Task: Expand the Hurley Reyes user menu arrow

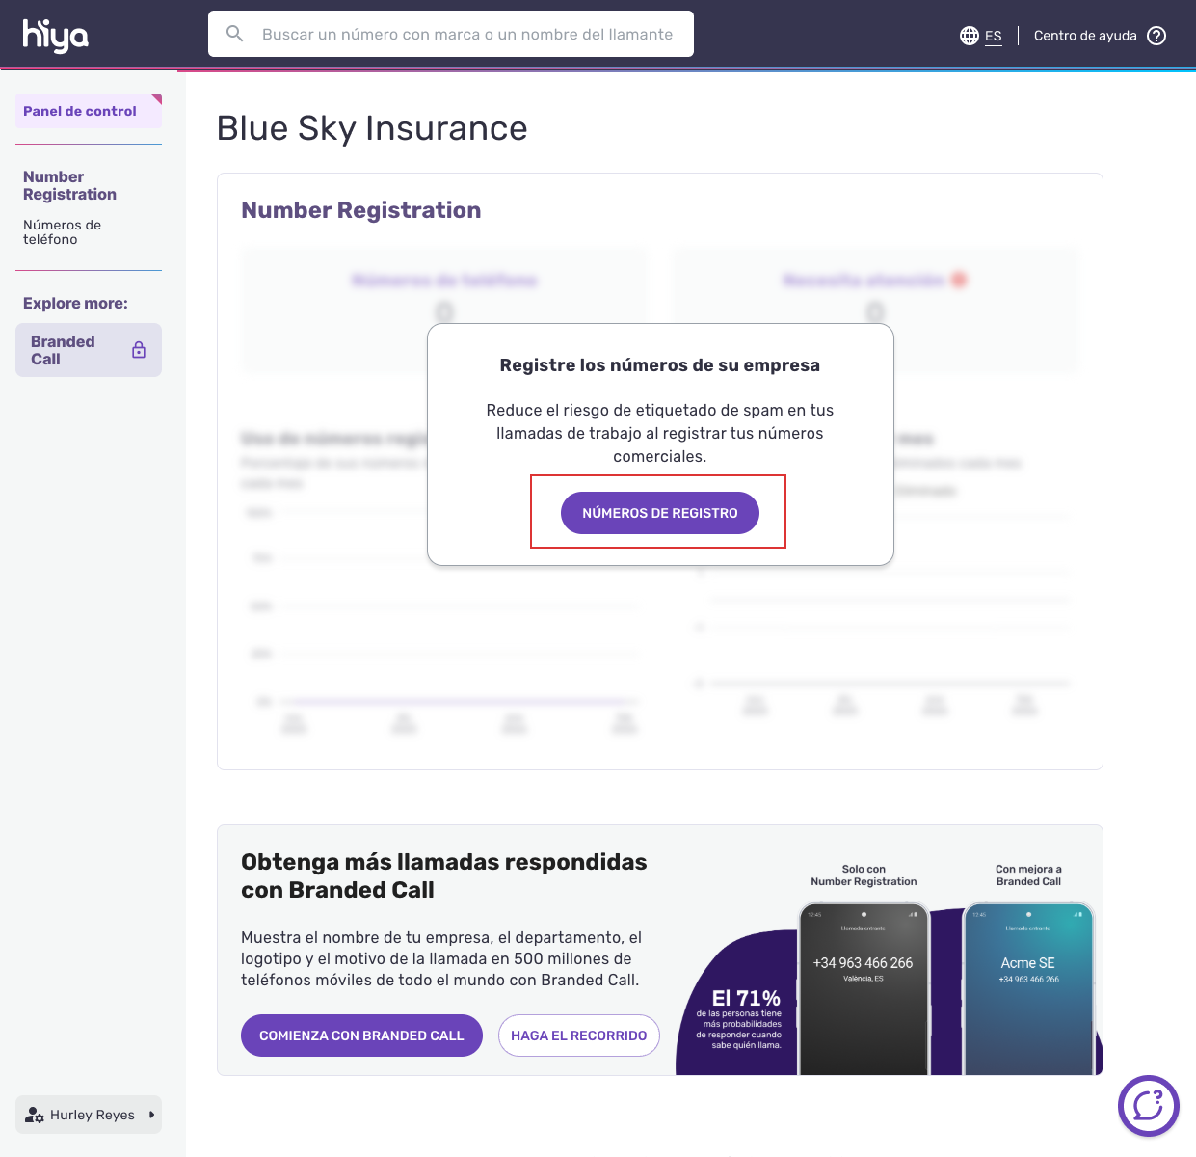Action: (x=151, y=1115)
